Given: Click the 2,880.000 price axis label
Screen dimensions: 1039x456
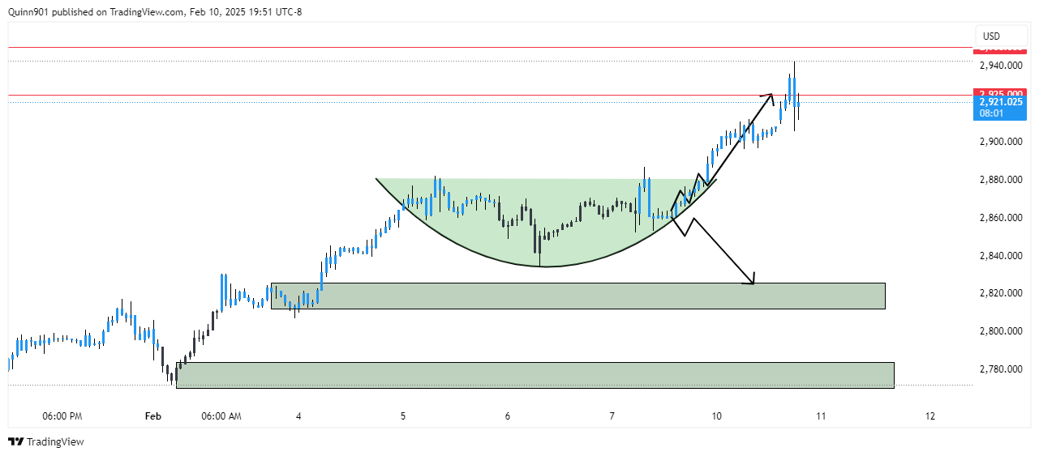Looking at the screenshot, I should pos(1000,180).
